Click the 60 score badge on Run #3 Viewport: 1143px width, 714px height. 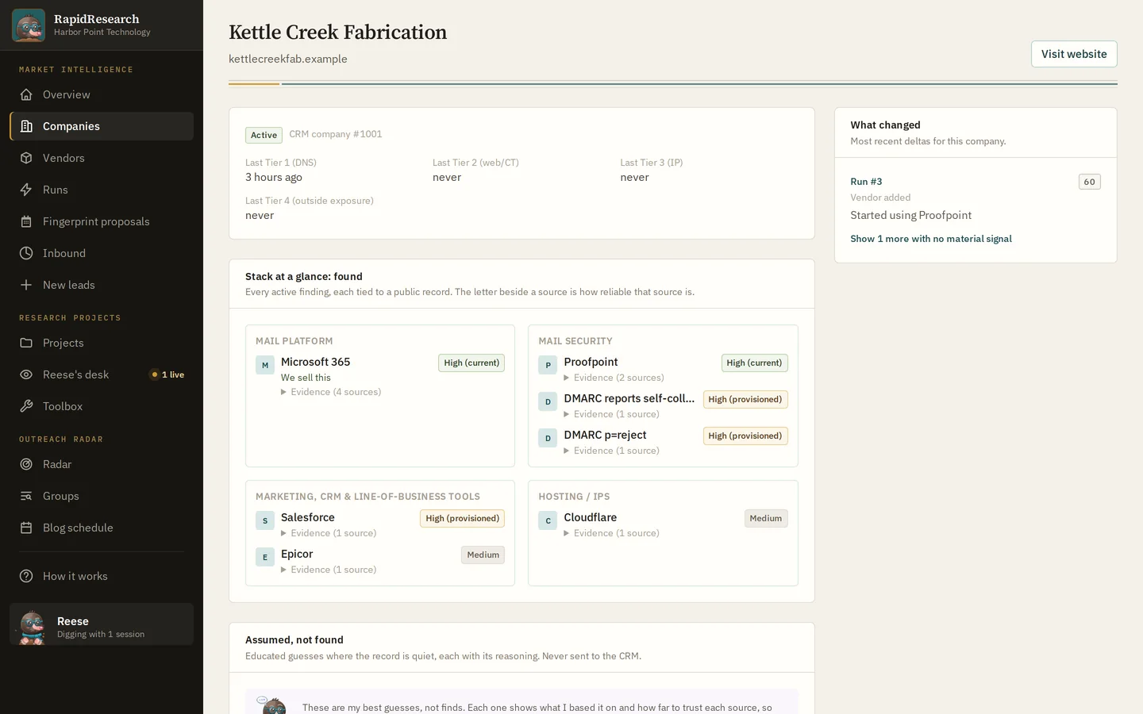pos(1090,182)
